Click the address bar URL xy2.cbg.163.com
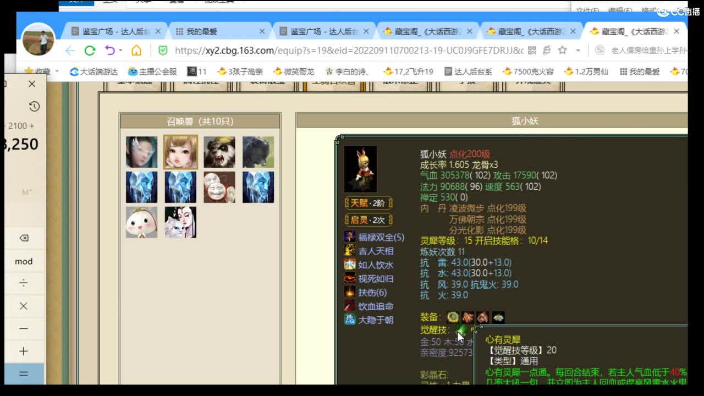This screenshot has width=704, height=396. (x=349, y=51)
